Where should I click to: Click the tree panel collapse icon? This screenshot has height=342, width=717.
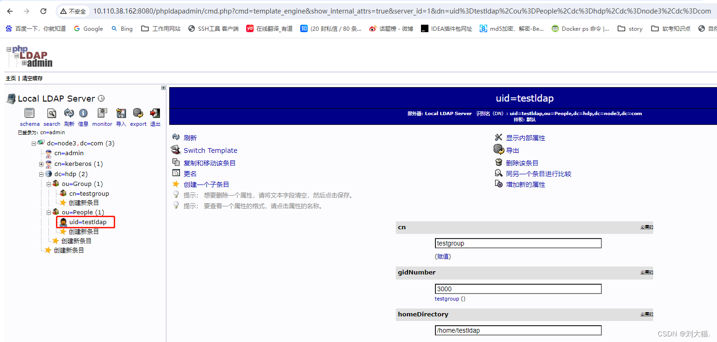(x=163, y=88)
